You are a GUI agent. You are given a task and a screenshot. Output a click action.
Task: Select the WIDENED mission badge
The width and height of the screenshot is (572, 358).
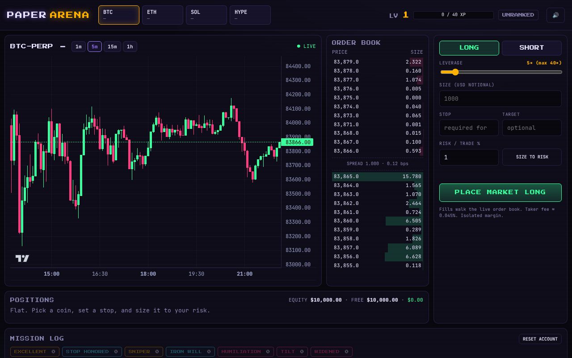point(332,352)
